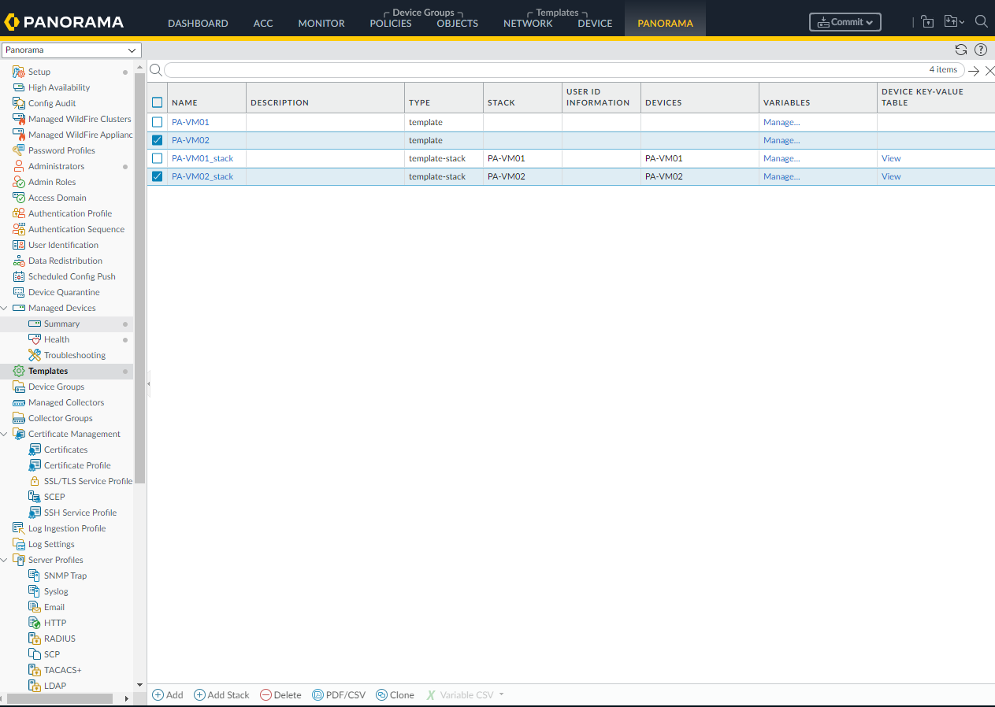995x707 pixels.
Task: Open the Commit dropdown button
Action: pyautogui.click(x=845, y=22)
